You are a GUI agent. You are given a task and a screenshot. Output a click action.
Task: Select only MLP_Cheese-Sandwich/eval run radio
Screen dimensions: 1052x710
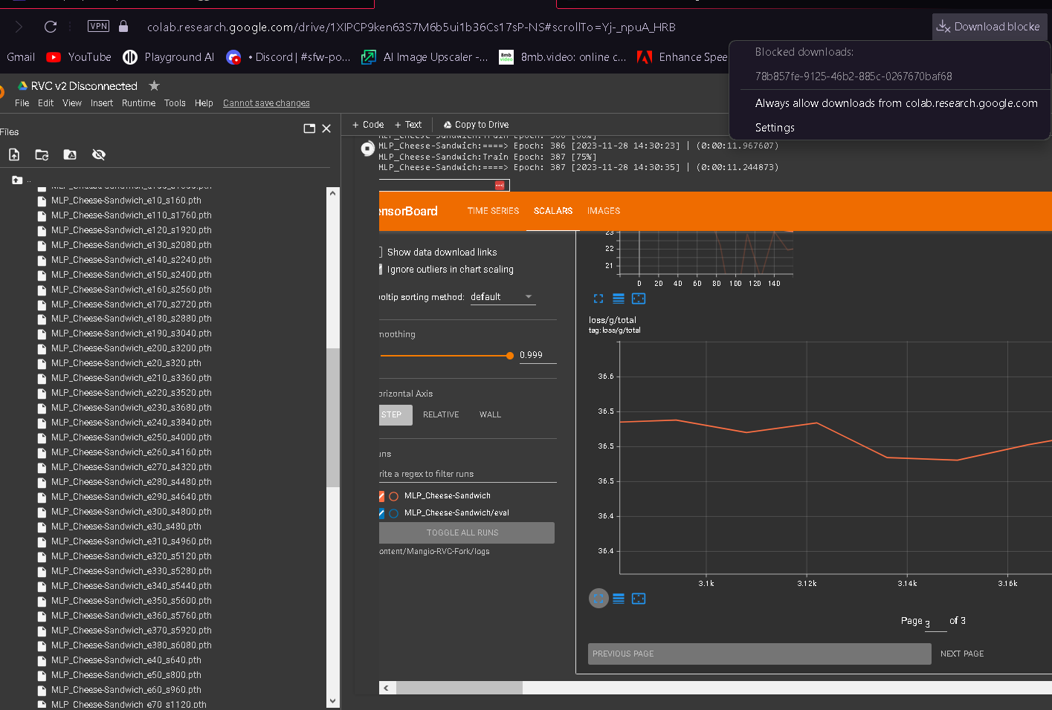pyautogui.click(x=394, y=513)
